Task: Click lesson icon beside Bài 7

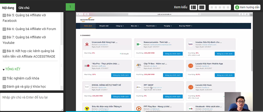Action: pos(4,37)
